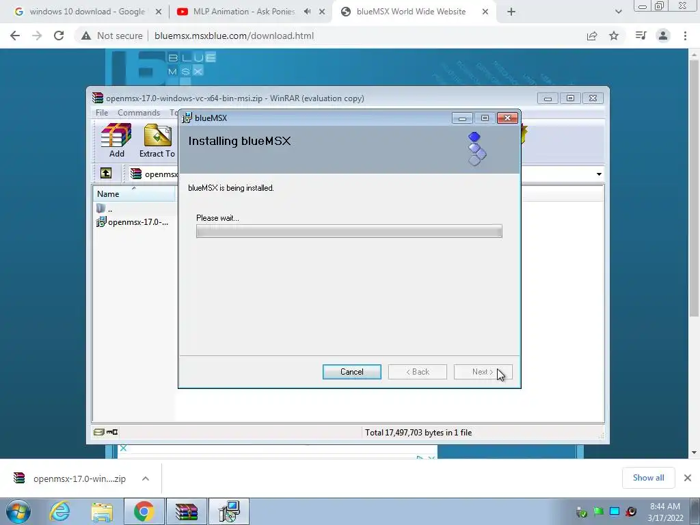Open Chrome media controls icon
This screenshot has height=525, width=700.
pyautogui.click(x=641, y=36)
